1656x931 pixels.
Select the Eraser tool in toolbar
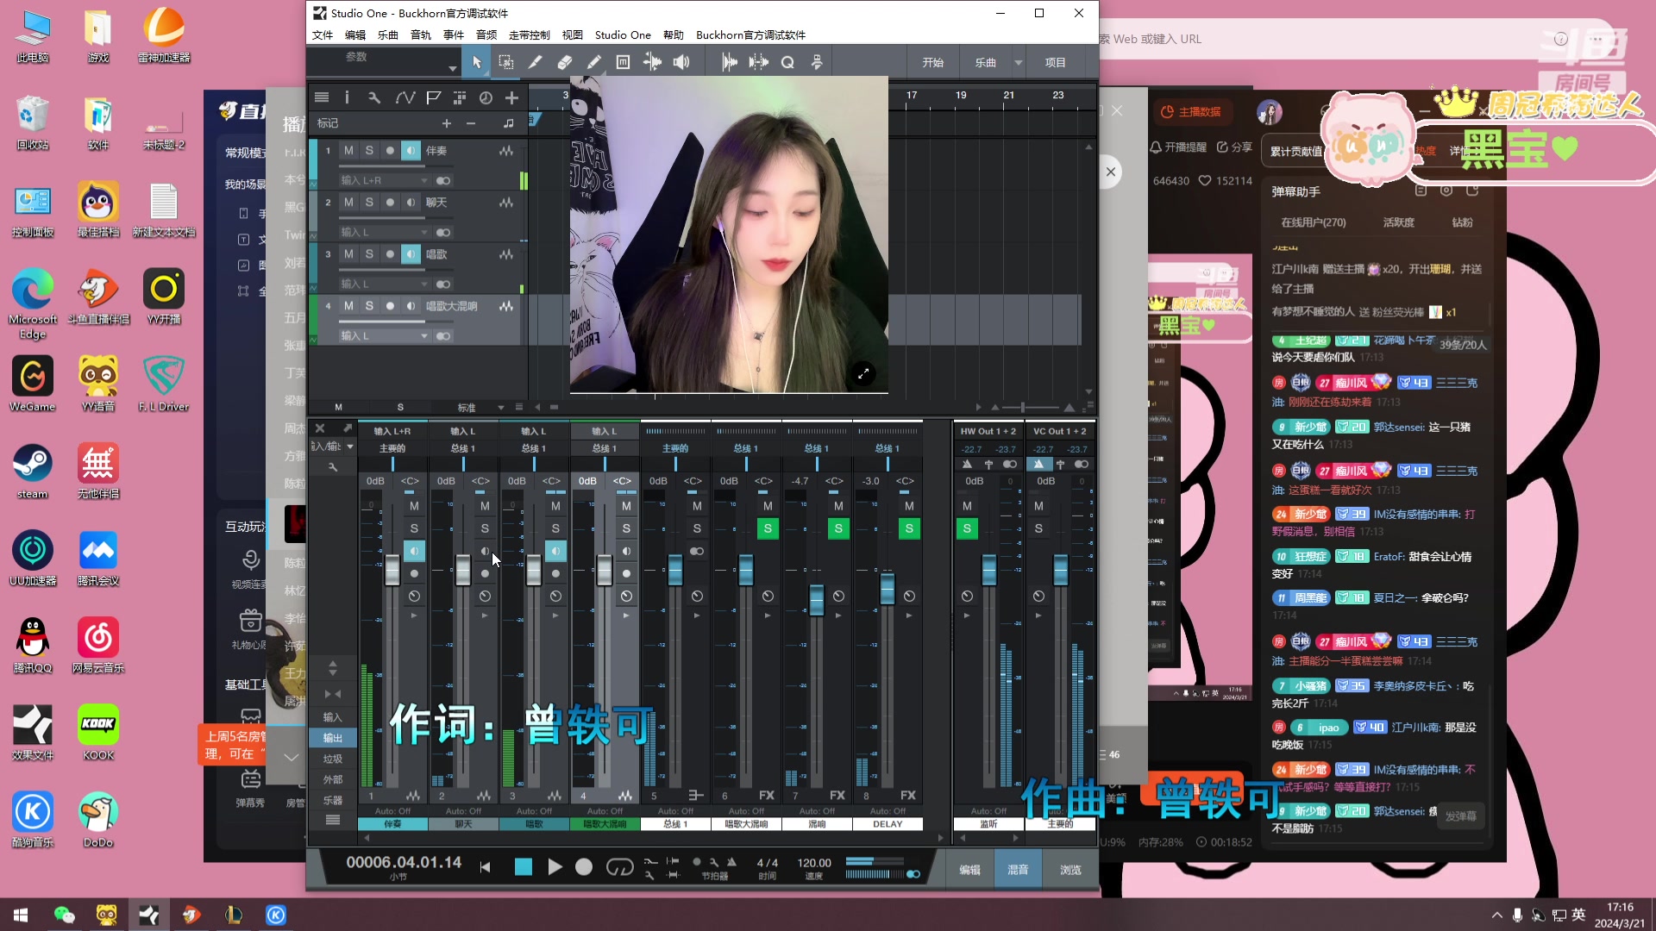pos(564,62)
